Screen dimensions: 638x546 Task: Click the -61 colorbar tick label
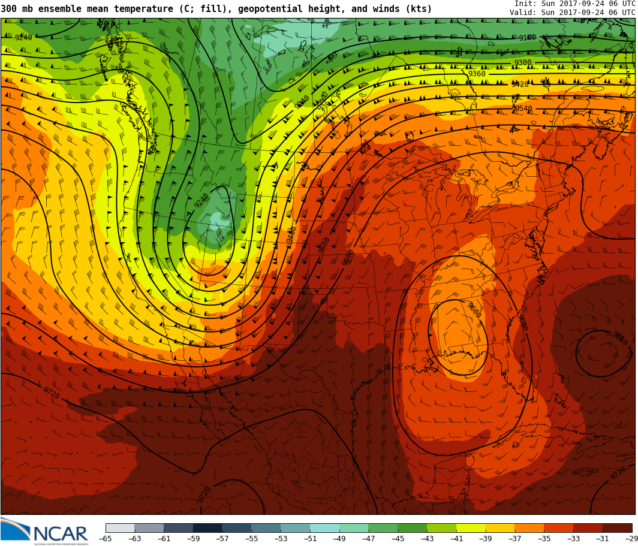click(x=164, y=539)
